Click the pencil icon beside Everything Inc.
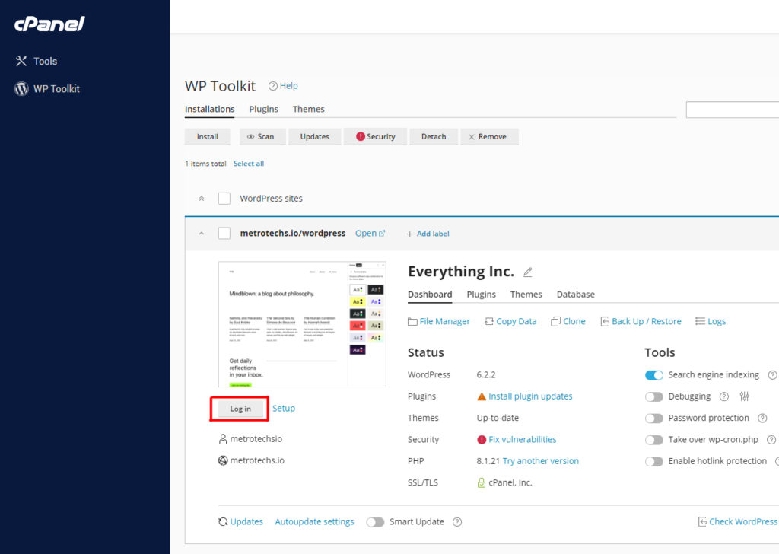This screenshot has width=779, height=554. 528,272
